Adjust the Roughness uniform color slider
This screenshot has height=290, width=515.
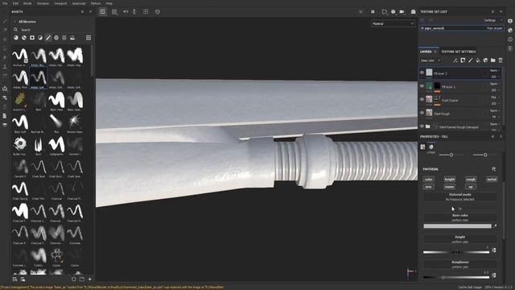point(456,277)
